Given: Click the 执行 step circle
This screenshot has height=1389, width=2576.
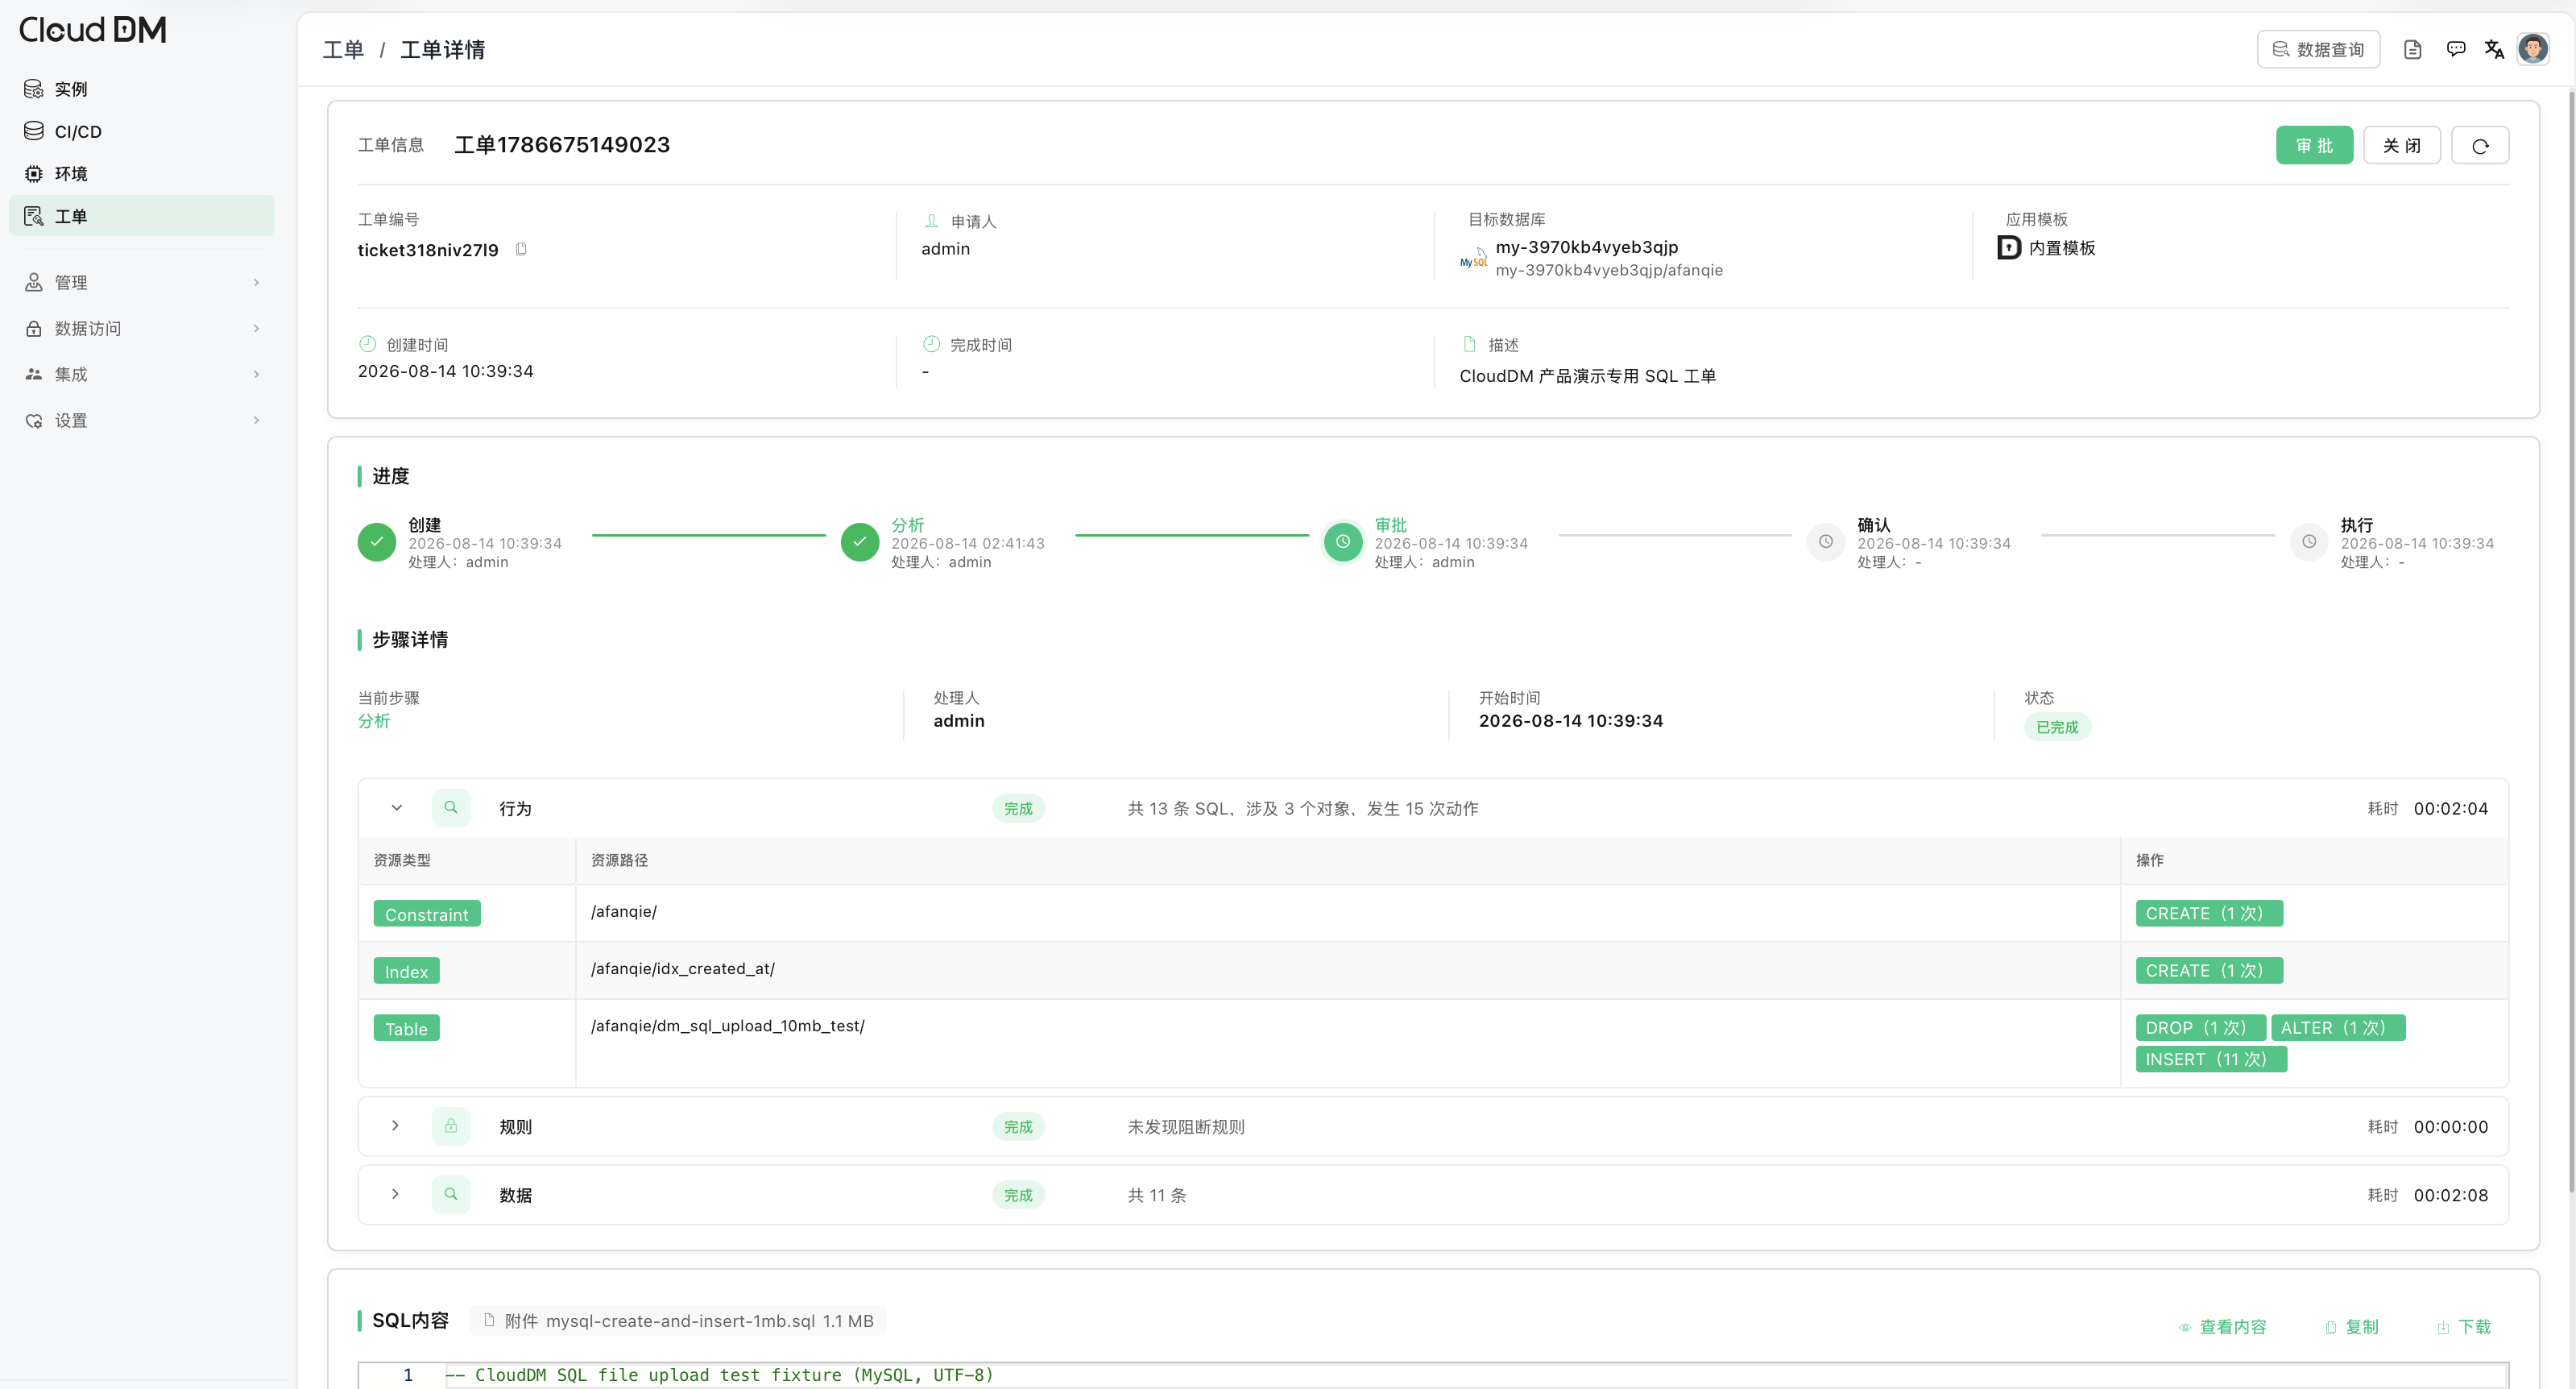Looking at the screenshot, I should (2309, 542).
